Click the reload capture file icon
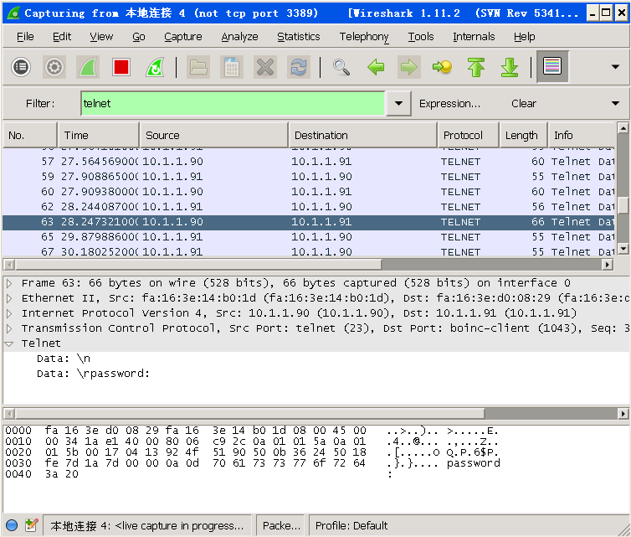Viewport: 631px width, 537px height. pyautogui.click(x=298, y=67)
